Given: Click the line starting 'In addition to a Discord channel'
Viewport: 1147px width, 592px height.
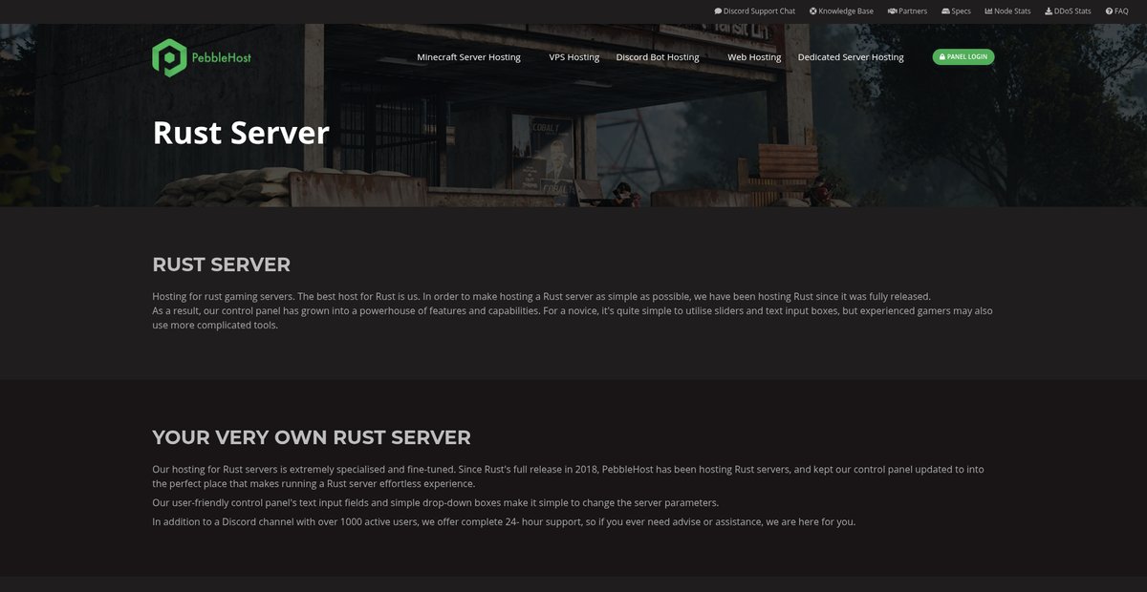Looking at the screenshot, I should pos(504,521).
